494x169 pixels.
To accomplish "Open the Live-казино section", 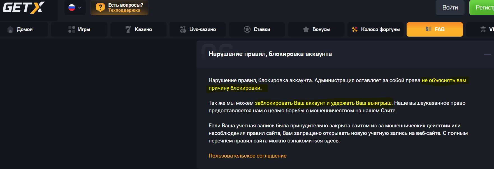I will coord(198,29).
